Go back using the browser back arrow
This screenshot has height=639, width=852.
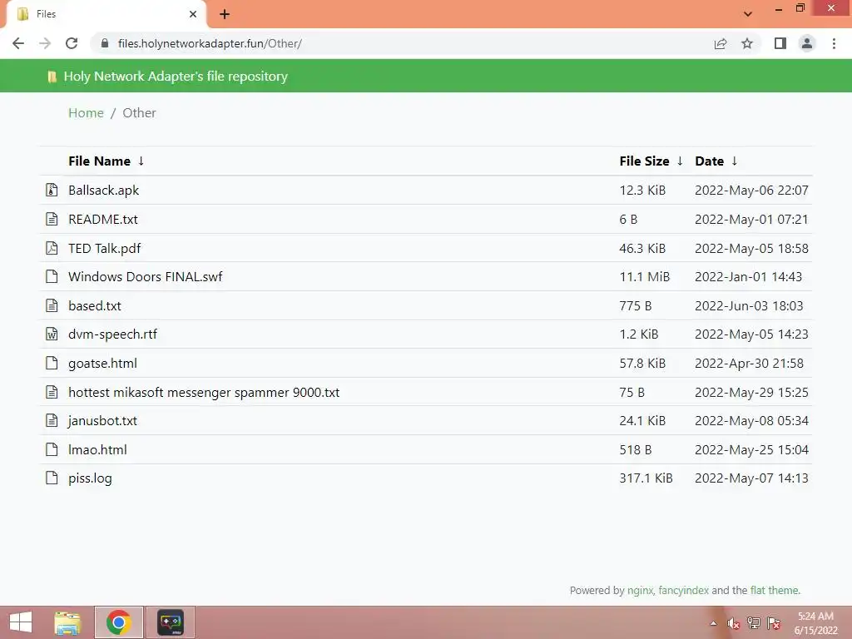(18, 43)
